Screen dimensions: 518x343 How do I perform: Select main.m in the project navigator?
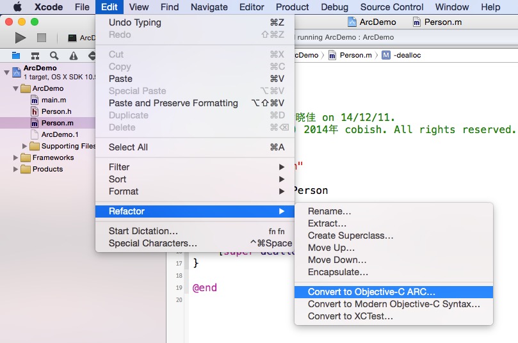[x=54, y=100]
